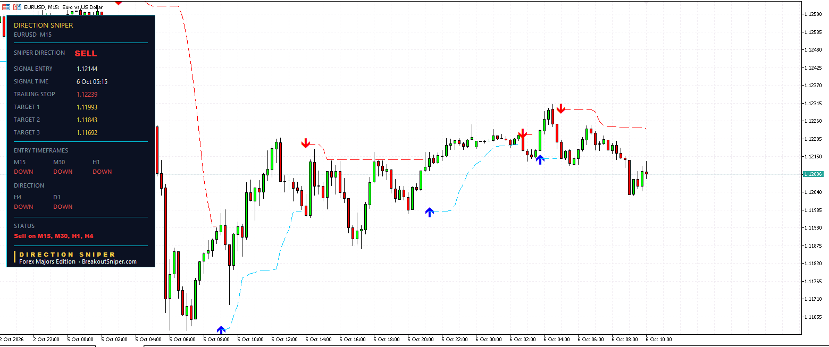Viewport: 829px width, 347px height.
Task: Click the 'TARGET 3' label
Action: pyautogui.click(x=27, y=132)
